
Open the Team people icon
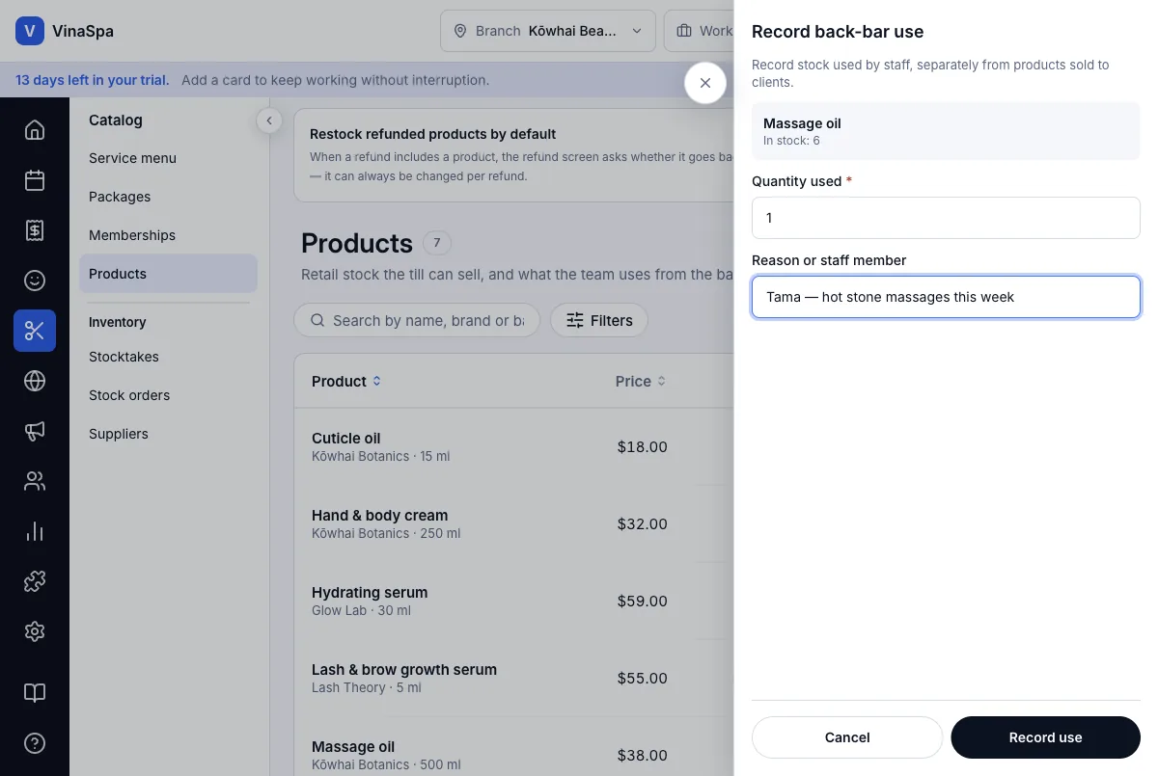tap(35, 481)
